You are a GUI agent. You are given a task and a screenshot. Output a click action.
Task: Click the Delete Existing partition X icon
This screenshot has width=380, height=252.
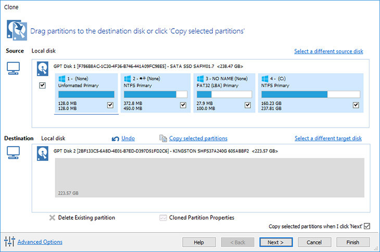coord(52,218)
